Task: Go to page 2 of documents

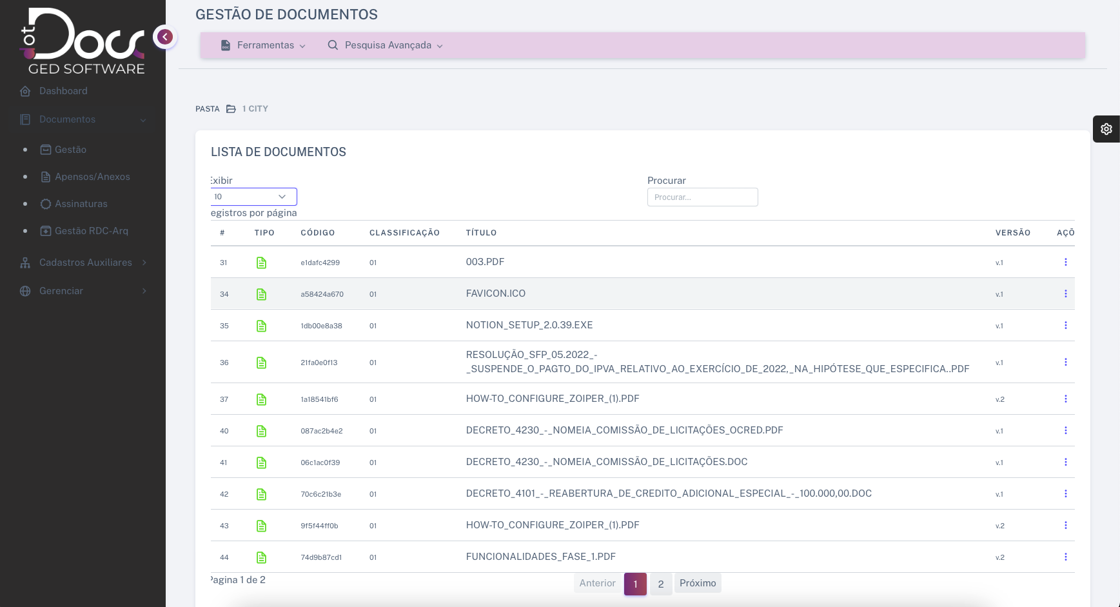Action: coord(660,584)
